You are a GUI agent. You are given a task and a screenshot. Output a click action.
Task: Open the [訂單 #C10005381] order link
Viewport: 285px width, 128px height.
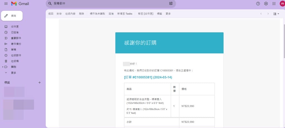tap(148, 77)
